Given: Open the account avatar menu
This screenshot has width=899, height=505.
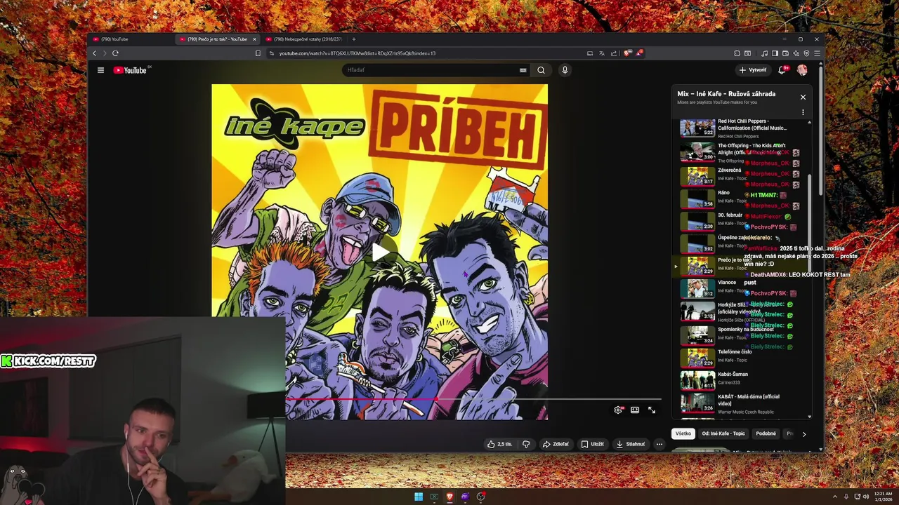Looking at the screenshot, I should [x=802, y=70].
